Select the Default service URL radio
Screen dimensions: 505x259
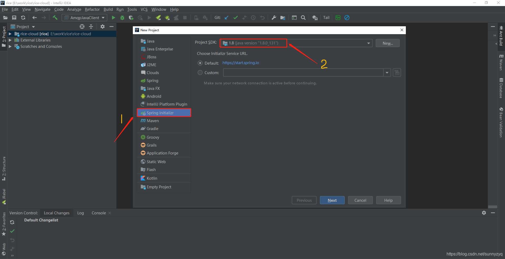coord(200,63)
